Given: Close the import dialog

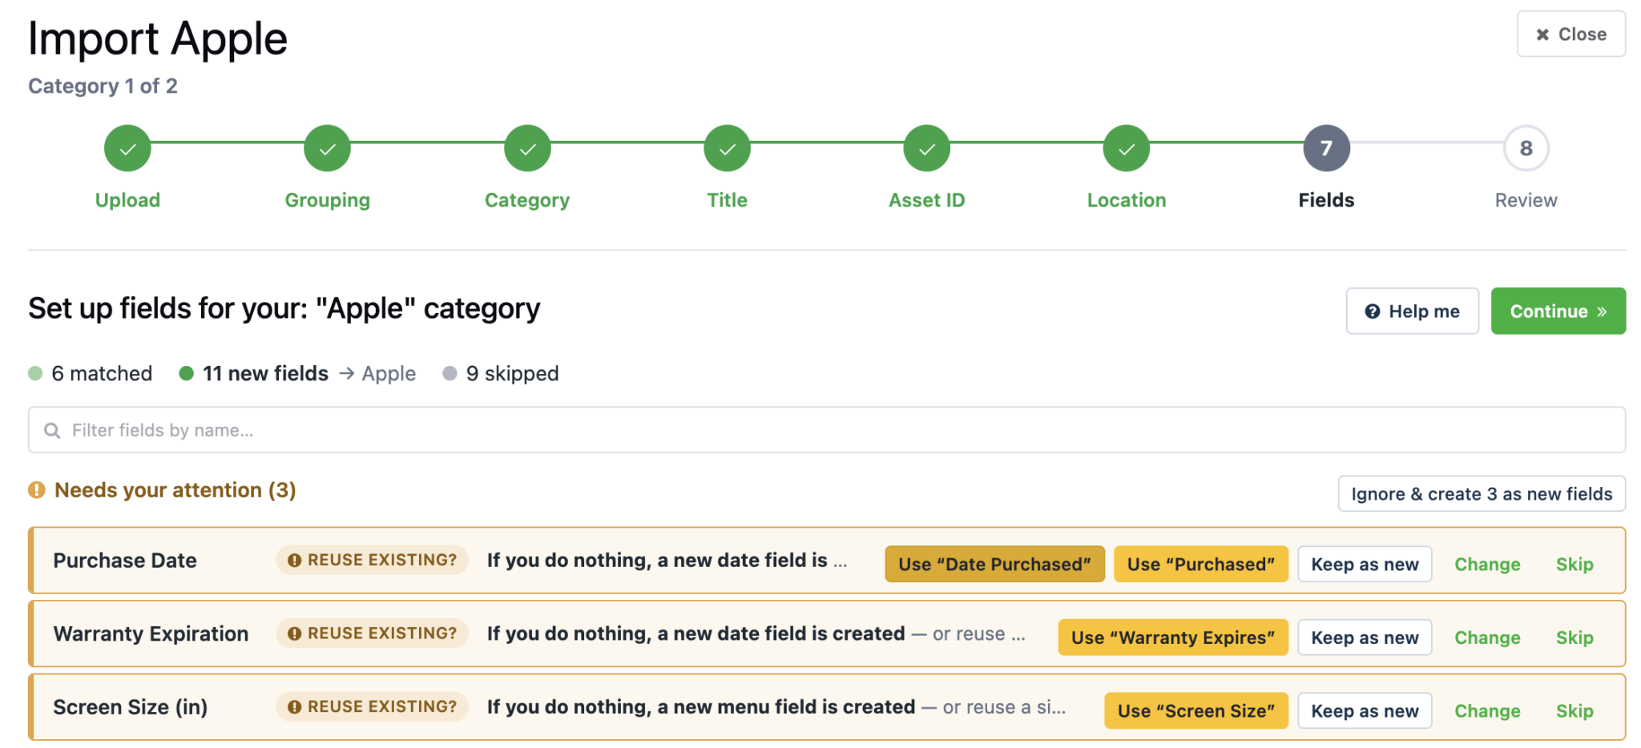Looking at the screenshot, I should coord(1571,34).
